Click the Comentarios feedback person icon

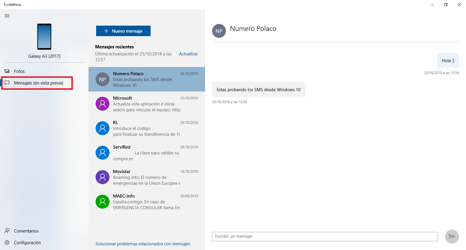[7, 231]
